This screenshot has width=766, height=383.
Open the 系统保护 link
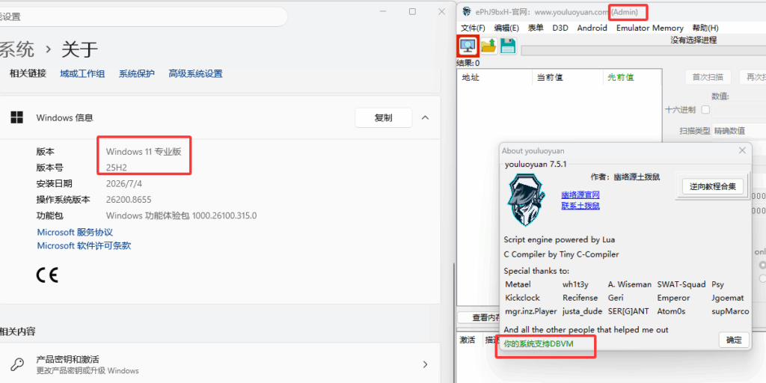click(x=137, y=74)
